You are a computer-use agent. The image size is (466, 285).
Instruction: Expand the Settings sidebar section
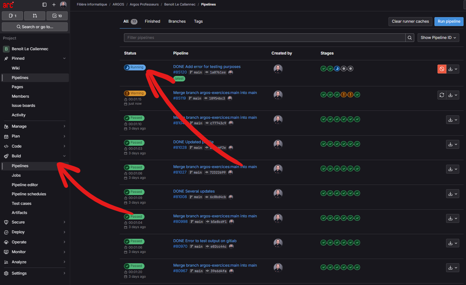point(35,273)
